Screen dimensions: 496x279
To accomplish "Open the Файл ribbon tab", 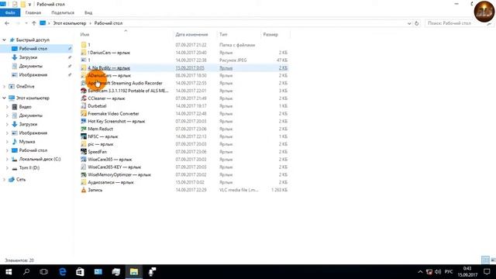I will click(10, 12).
